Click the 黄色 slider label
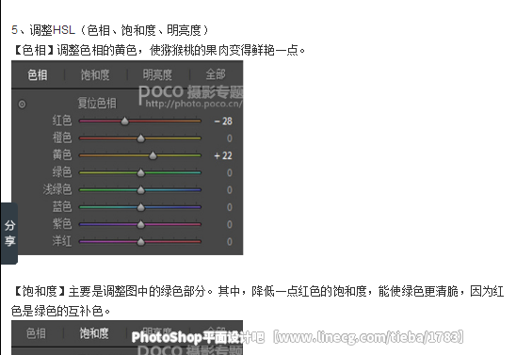 [x=62, y=154]
